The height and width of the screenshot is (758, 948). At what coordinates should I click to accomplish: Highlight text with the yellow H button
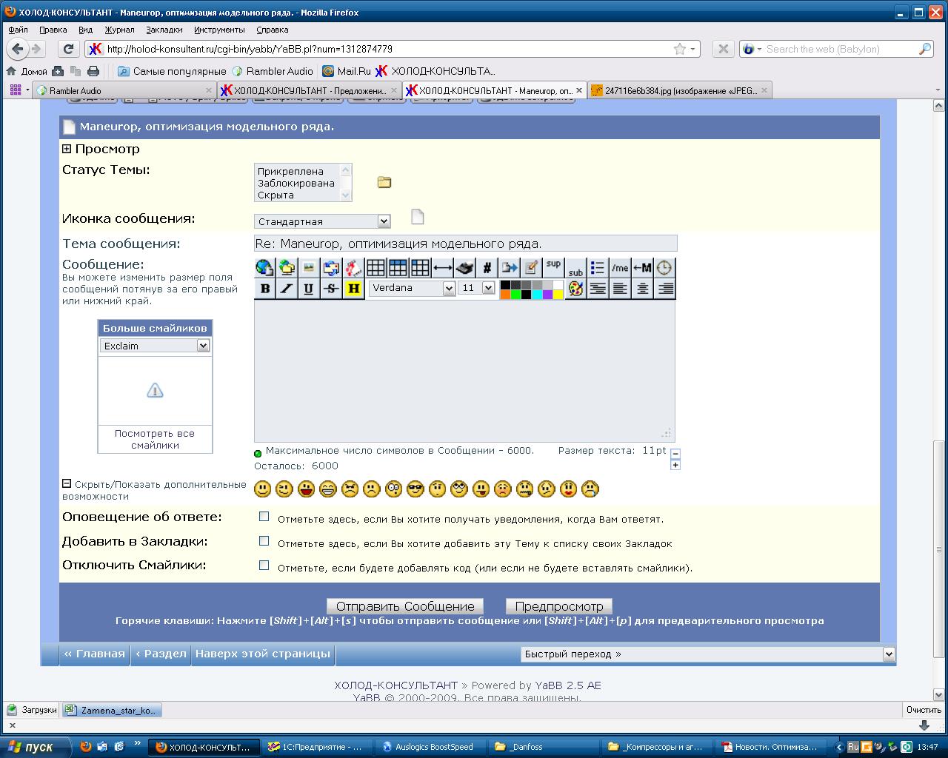[353, 289]
